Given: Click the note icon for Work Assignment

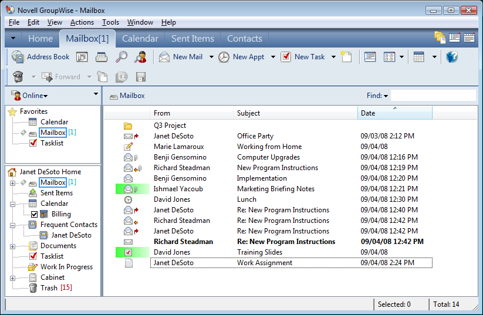Looking at the screenshot, I should point(129,263).
